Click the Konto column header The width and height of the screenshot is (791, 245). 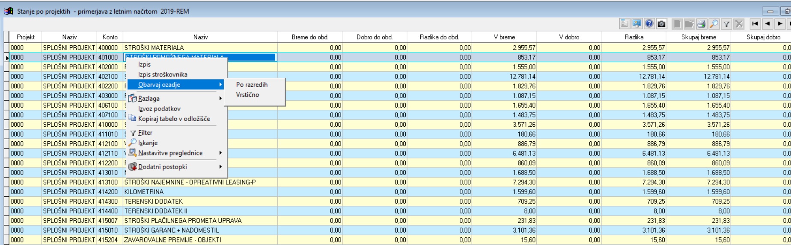pyautogui.click(x=110, y=37)
